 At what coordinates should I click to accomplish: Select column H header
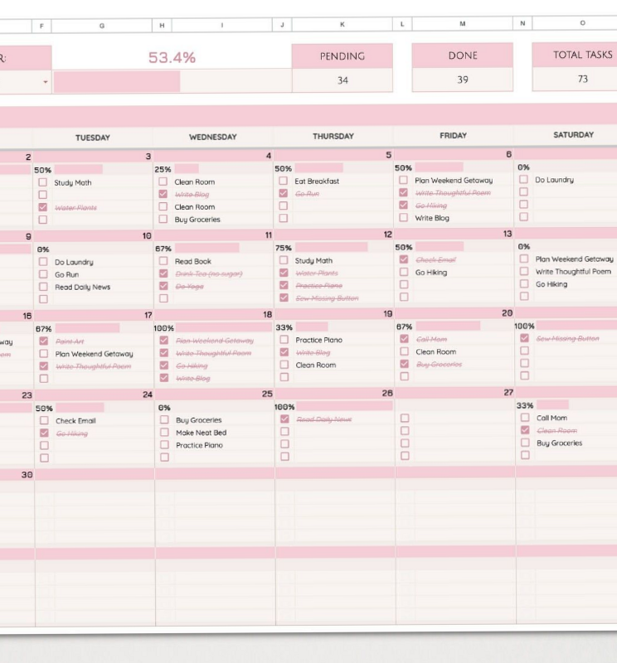162,26
